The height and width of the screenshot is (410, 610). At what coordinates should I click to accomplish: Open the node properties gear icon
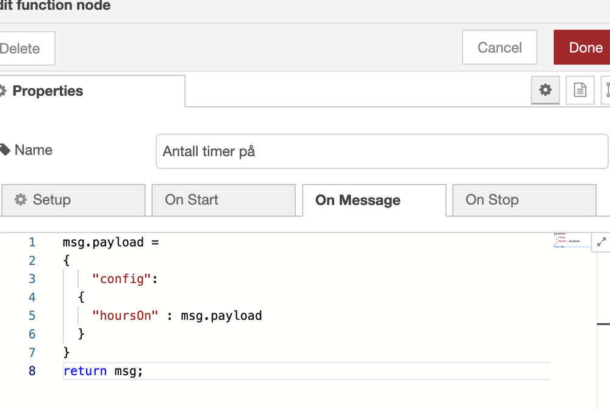(545, 90)
